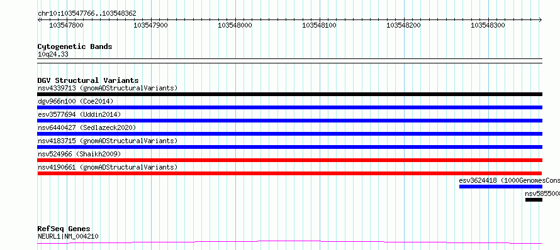
Task: Open variant nsv4183715 label
Action: pyautogui.click(x=108, y=141)
